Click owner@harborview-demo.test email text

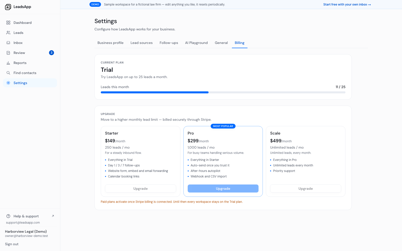coord(26,236)
